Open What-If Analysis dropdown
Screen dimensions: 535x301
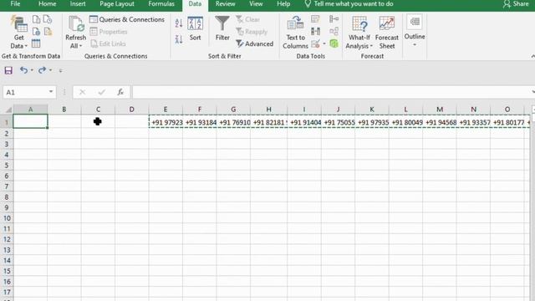pyautogui.click(x=359, y=33)
